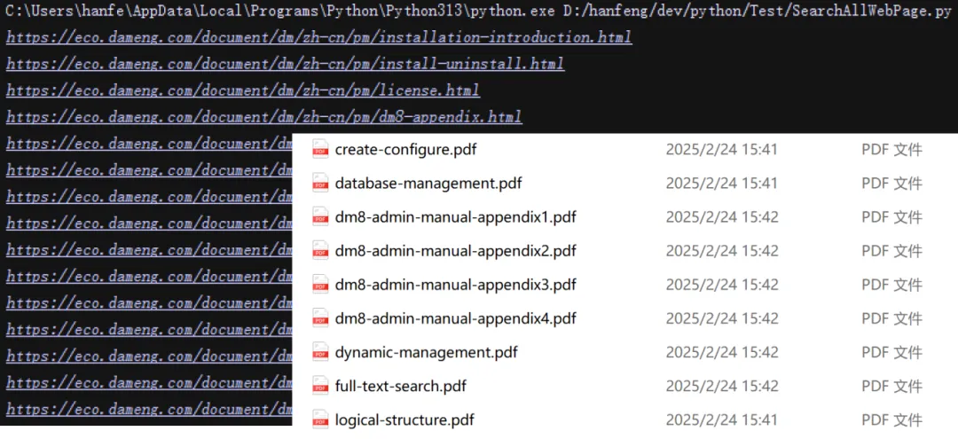Click the 'PDF 文件' type of full-text-search.pdf
This screenshot has width=958, height=439.
point(891,386)
